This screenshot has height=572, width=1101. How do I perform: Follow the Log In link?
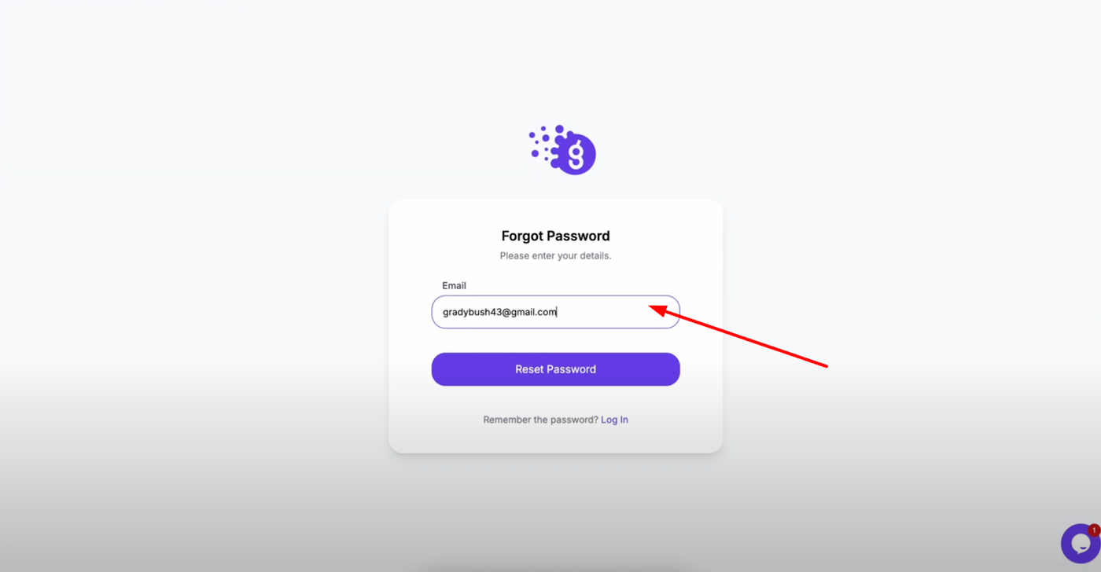point(614,420)
